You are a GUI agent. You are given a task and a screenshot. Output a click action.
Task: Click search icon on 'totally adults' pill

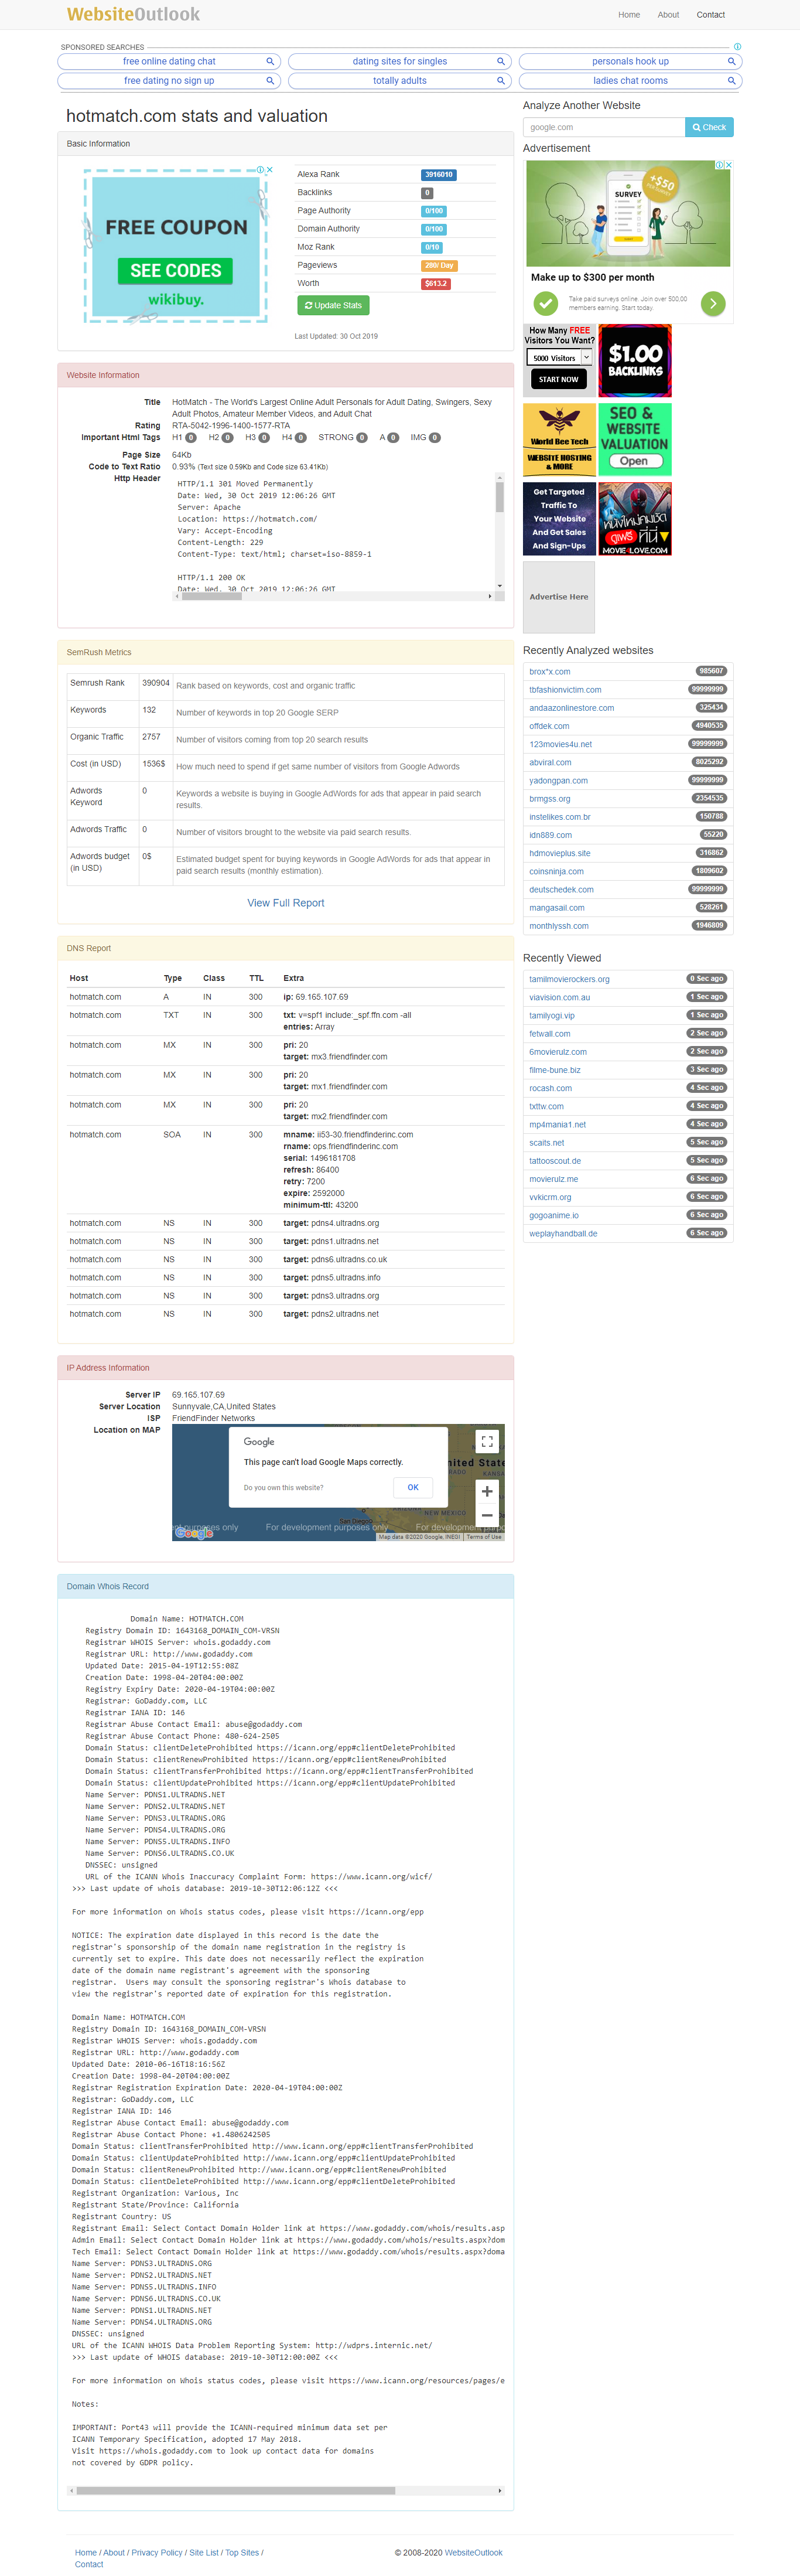(501, 81)
